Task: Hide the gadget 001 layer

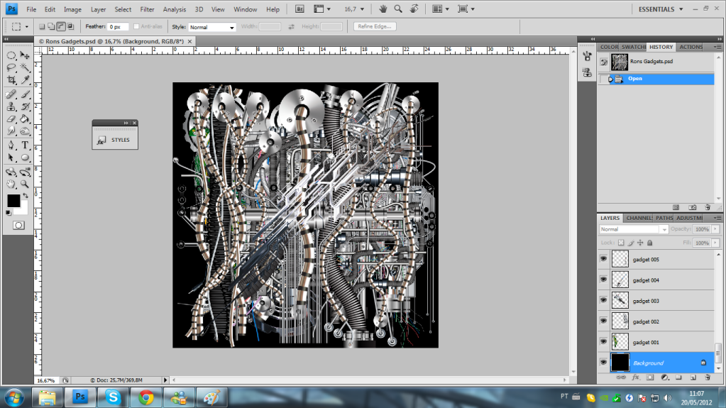Action: click(603, 342)
